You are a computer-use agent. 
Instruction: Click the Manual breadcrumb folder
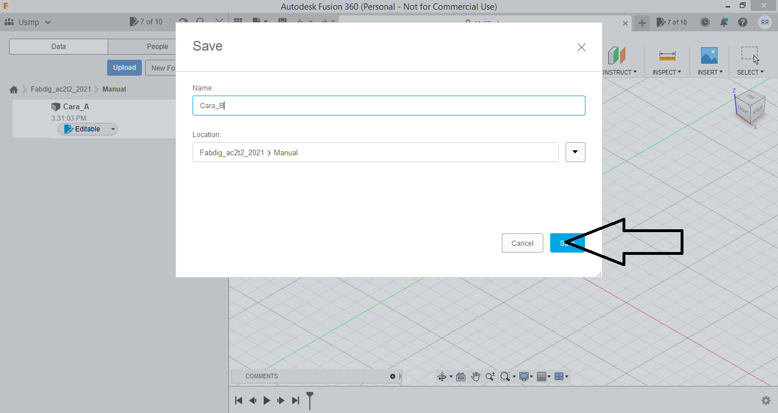tap(114, 89)
